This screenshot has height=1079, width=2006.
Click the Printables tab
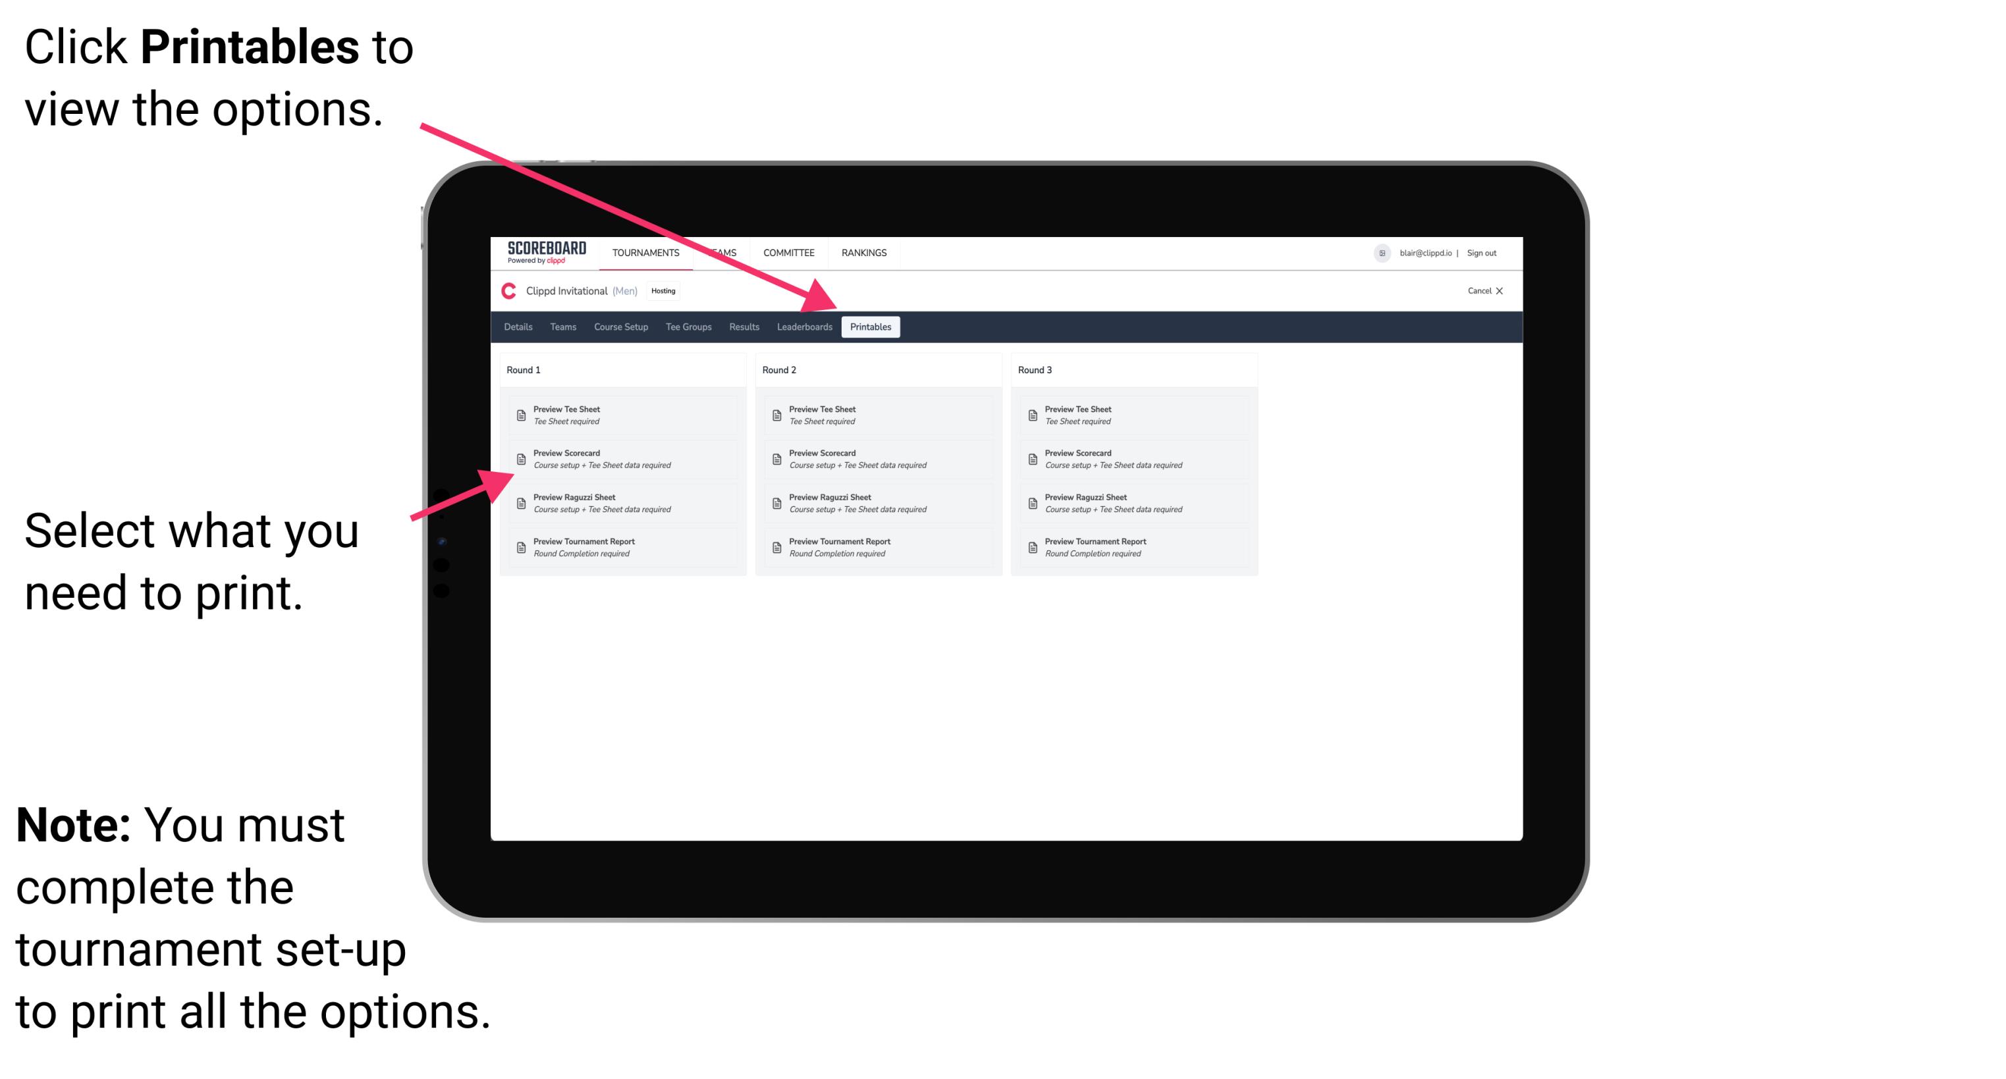tap(871, 327)
